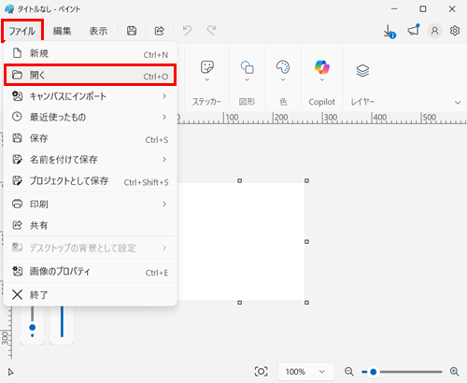The image size is (467, 383).
Task: Expand the キャンバスにインポート submenu
Action: (91, 96)
